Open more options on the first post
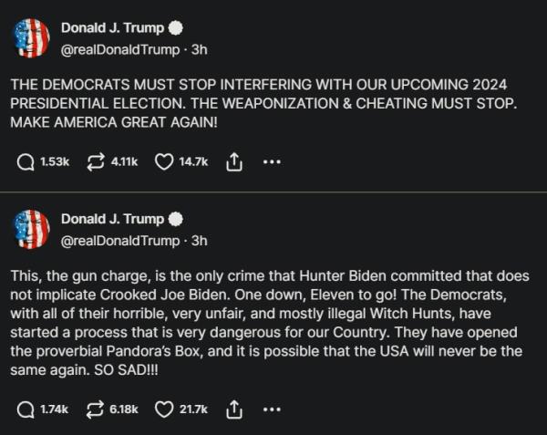The height and width of the screenshot is (435, 547). pos(271,162)
